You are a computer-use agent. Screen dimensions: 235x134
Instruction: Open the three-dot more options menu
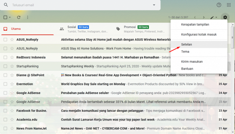click(28, 17)
